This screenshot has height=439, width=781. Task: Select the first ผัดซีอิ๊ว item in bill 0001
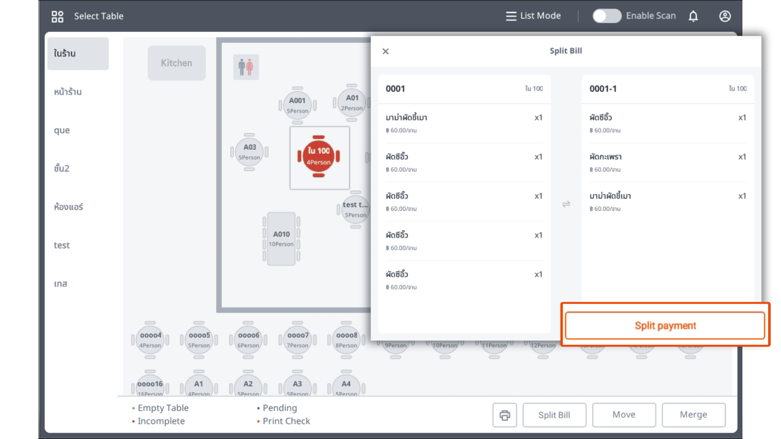464,163
